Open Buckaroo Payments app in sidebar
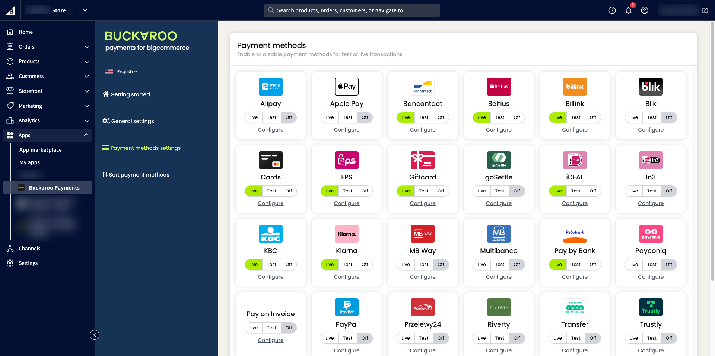Viewport: 715px width, 356px height. tap(48, 187)
